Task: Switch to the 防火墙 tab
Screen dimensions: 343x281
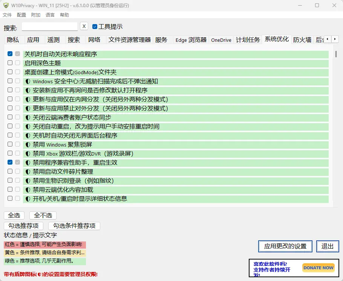Action: click(x=302, y=40)
